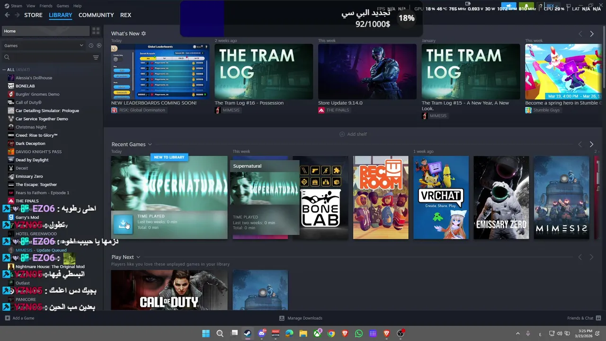This screenshot has width=606, height=341.
Task: Click the Supernatural download icon
Action: pos(123,224)
